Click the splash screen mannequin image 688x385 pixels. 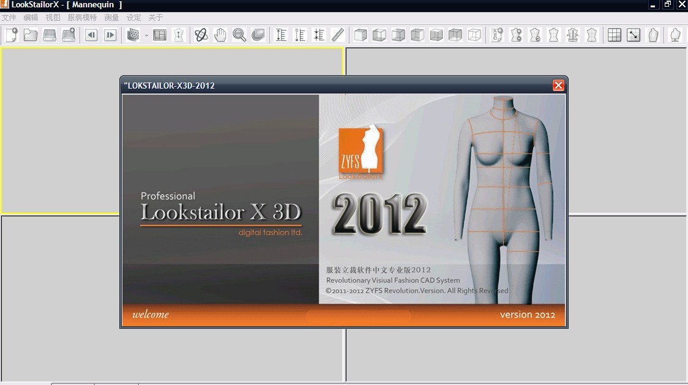pos(503,199)
